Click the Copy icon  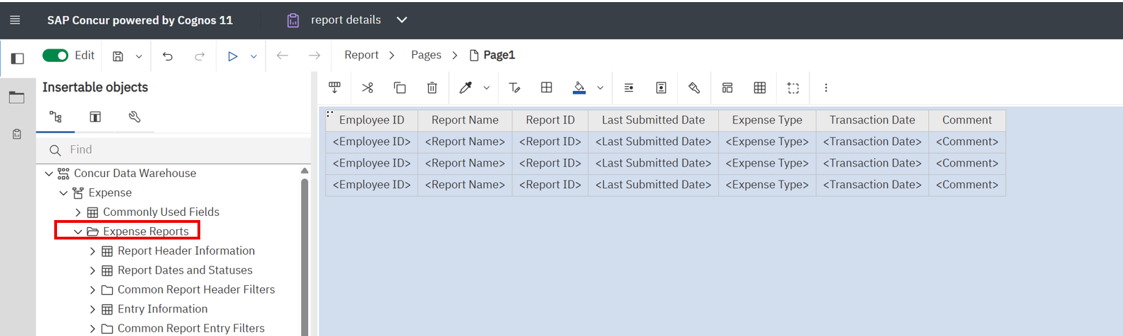(x=400, y=87)
